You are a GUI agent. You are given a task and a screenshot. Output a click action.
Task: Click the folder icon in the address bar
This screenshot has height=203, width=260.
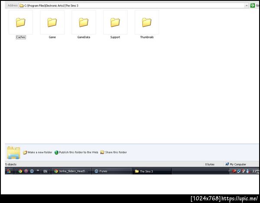click(22, 6)
